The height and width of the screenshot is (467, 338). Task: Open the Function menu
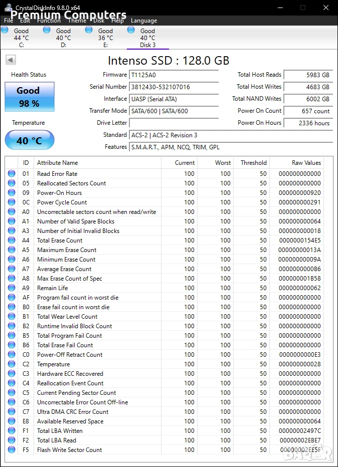(49, 20)
